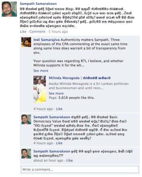
Task: Open the '4 hours ago' timestamp on Indi's comment
Action: 43,109
